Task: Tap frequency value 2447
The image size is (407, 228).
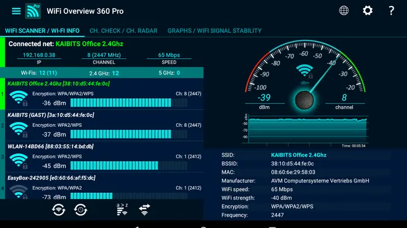Action: coord(277,215)
